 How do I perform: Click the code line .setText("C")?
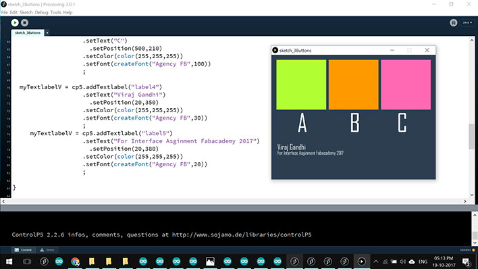[x=105, y=41]
